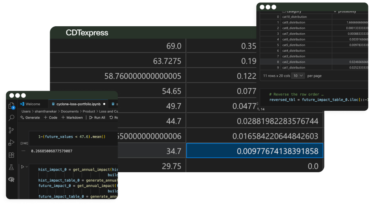Select the cell containing 0.00977674138391858
Viewport: 371px width, 205px height.
coord(255,151)
